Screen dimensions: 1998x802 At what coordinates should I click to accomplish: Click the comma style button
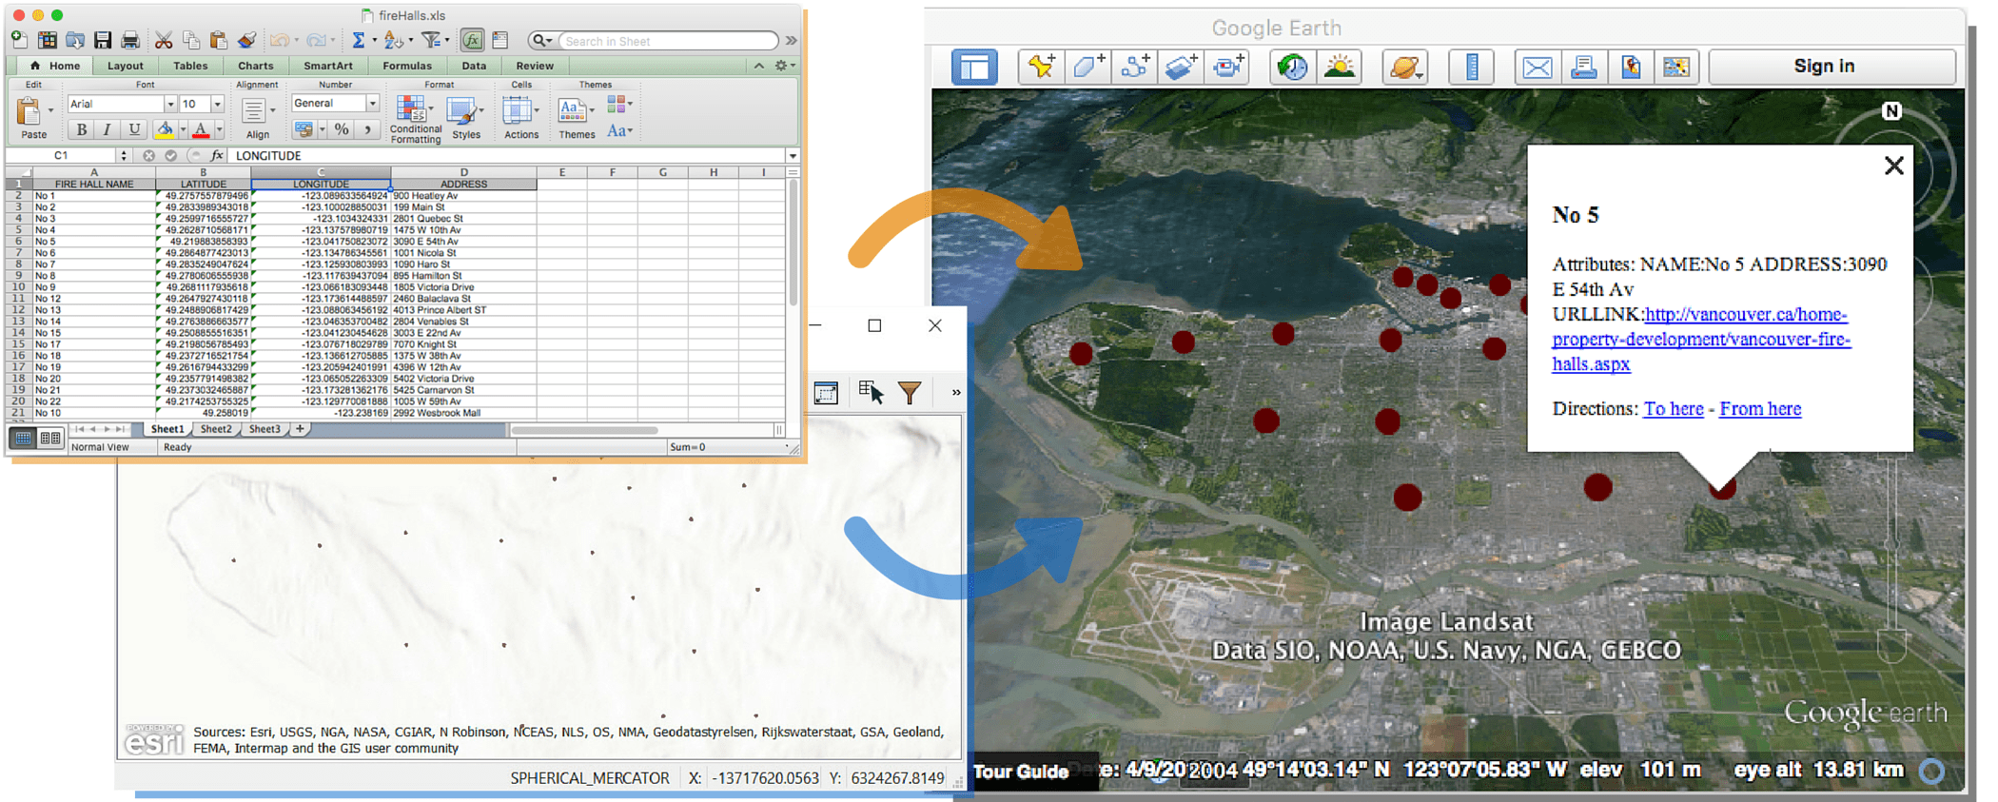coord(367,129)
